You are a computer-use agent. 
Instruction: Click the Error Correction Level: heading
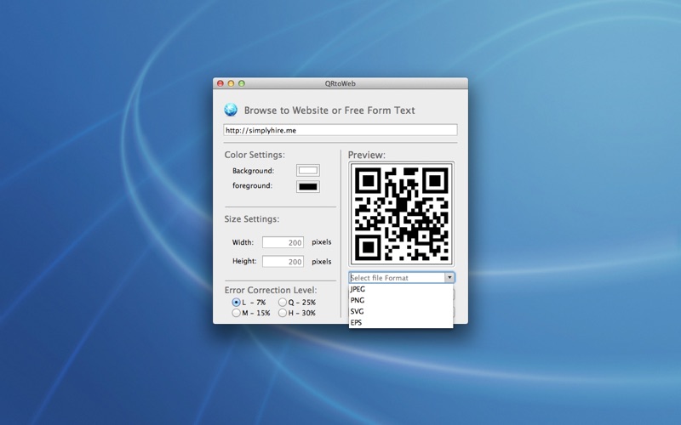[271, 290]
